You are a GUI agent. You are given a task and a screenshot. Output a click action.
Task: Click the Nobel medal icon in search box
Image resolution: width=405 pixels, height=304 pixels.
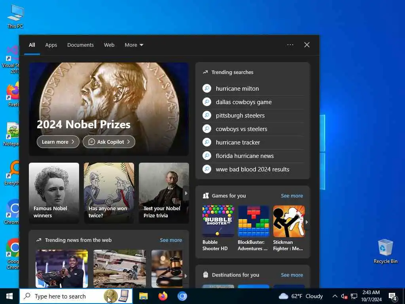point(110,296)
